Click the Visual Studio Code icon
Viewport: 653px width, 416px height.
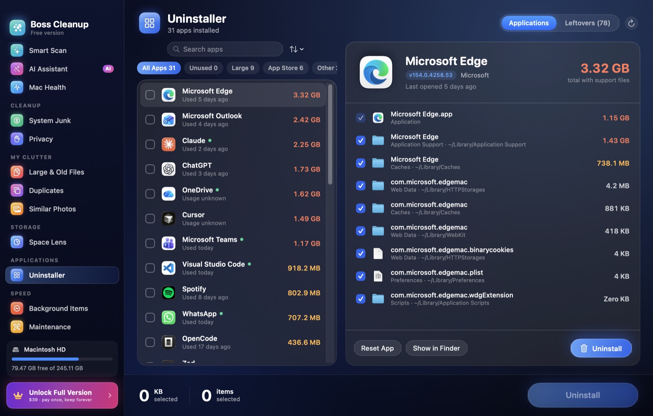tap(169, 268)
